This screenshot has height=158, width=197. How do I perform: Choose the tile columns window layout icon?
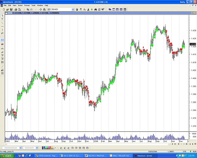(113, 9)
